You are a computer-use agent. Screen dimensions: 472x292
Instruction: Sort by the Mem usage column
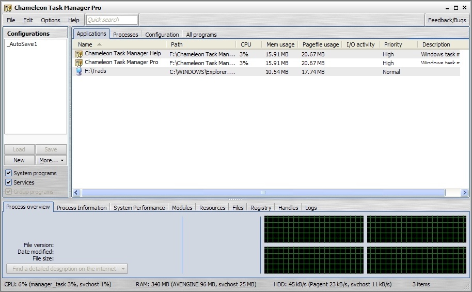(x=280, y=44)
